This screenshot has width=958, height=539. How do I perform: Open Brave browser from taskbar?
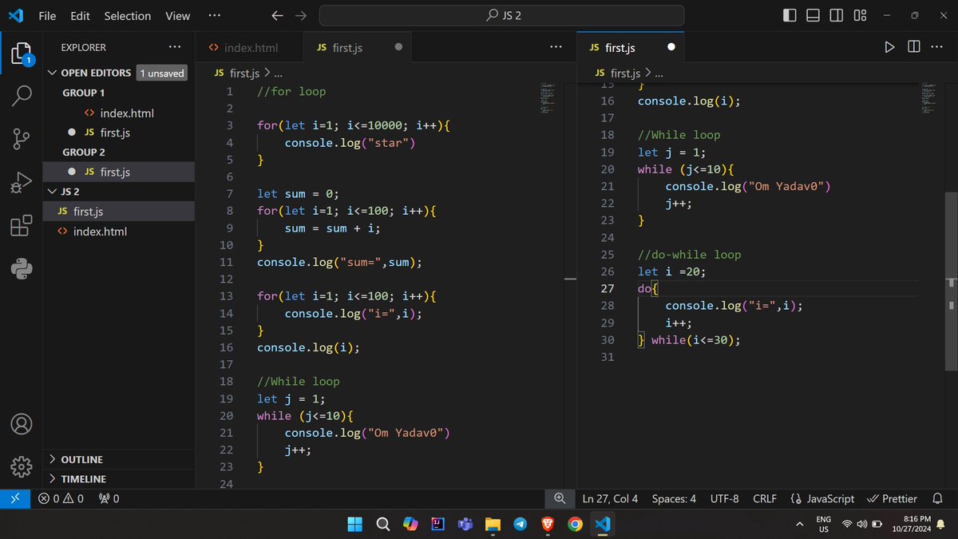point(547,524)
